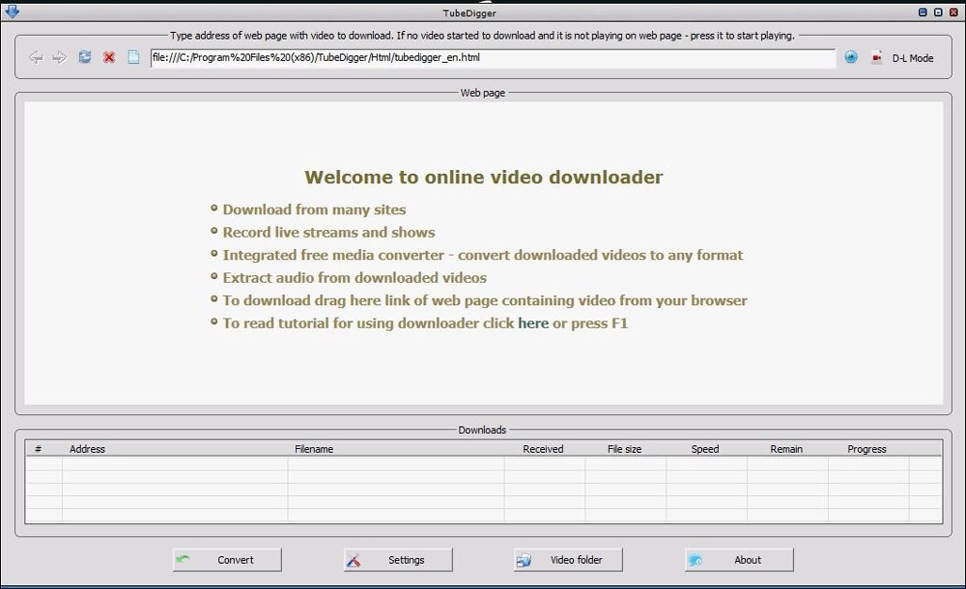Viewport: 966px width, 589px height.
Task: Focus the web address input field
Action: pyautogui.click(x=493, y=58)
